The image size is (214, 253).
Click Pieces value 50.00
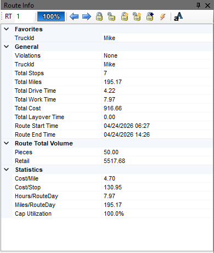pyautogui.click(x=111, y=152)
